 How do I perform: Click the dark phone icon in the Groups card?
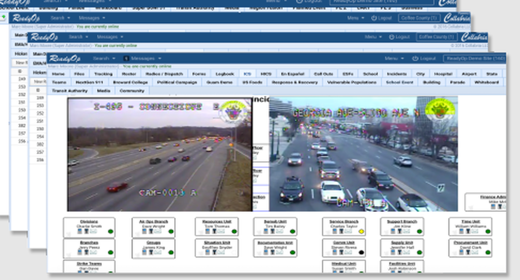(151, 252)
